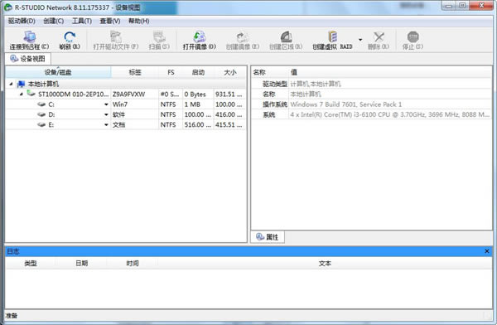The height and width of the screenshot is (325, 497).
Task: Click the local computer icon in device tree
Action: pyautogui.click(x=21, y=84)
